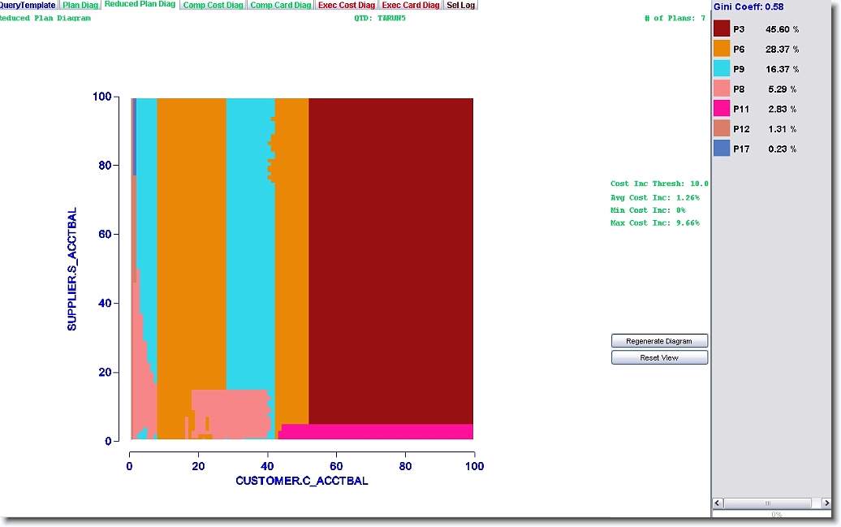Show the Exec Card Diag tab
Screen dimensions: 841x527
coord(411,5)
